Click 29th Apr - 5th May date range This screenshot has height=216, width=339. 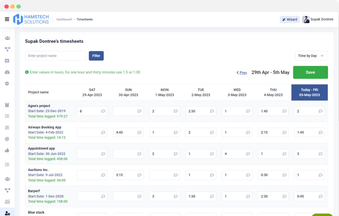pyautogui.click(x=270, y=72)
